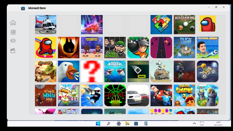Image resolution: width=233 pixels, height=131 pixels.
Task: Choose the Billiards pool game tile
Action: 184,25
